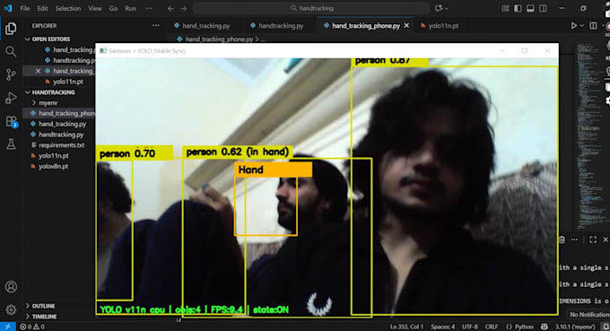Close hand_tracking_phone.py in Open Editors list
The image size is (610, 331).
(38, 71)
